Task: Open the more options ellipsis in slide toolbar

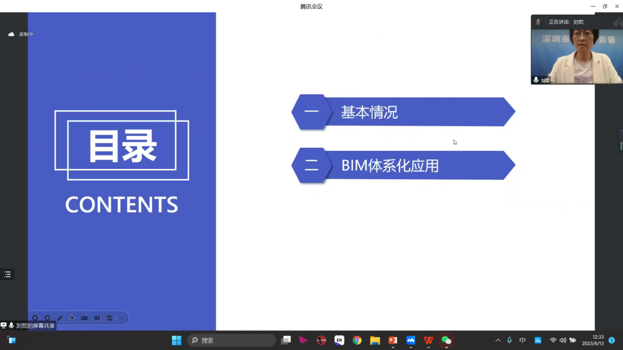Action: 109,318
